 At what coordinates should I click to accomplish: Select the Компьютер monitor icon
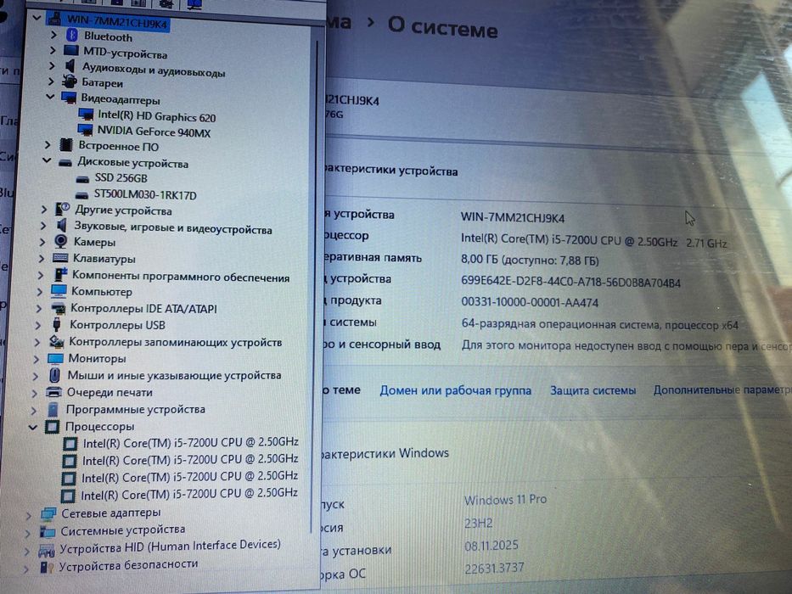point(59,291)
